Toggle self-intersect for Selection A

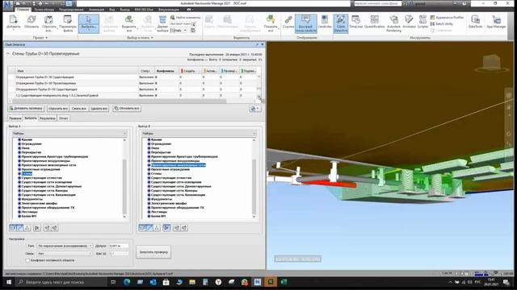(x=37, y=227)
